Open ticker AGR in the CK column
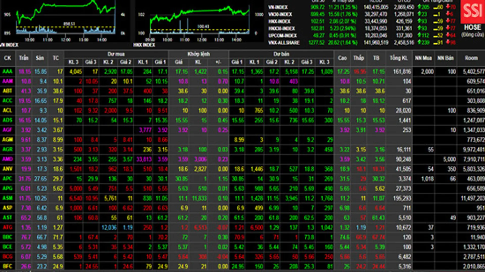 [x=8, y=149]
